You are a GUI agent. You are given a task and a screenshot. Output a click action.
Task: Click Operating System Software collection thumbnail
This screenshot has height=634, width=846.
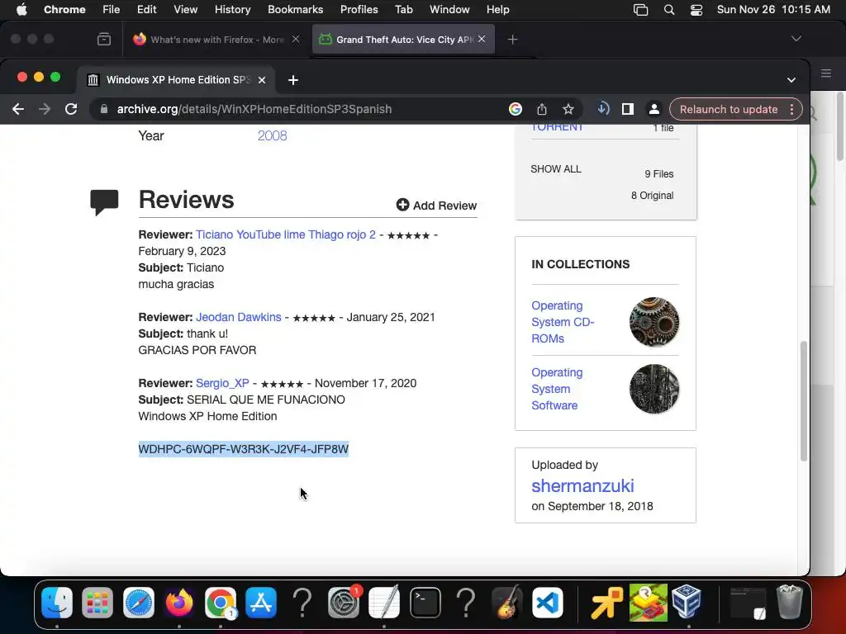click(654, 389)
